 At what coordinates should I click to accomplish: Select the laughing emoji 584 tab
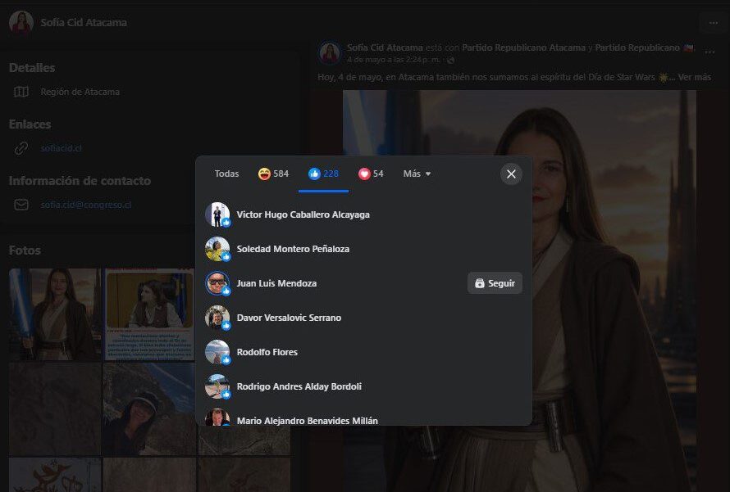(273, 174)
